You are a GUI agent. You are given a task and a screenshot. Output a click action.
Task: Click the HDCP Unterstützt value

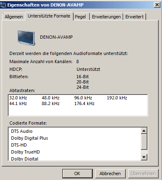[88, 69]
